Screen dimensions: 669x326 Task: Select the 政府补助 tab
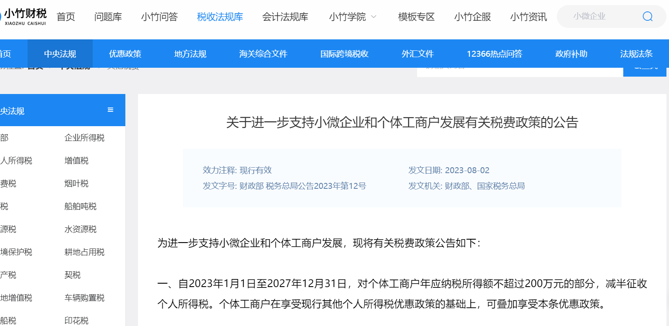click(571, 54)
